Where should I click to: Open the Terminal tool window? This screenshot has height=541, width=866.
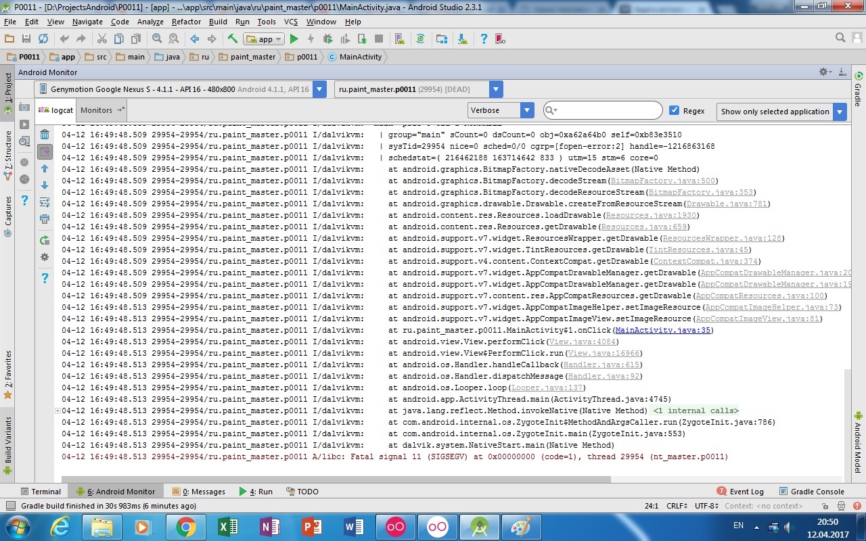41,492
